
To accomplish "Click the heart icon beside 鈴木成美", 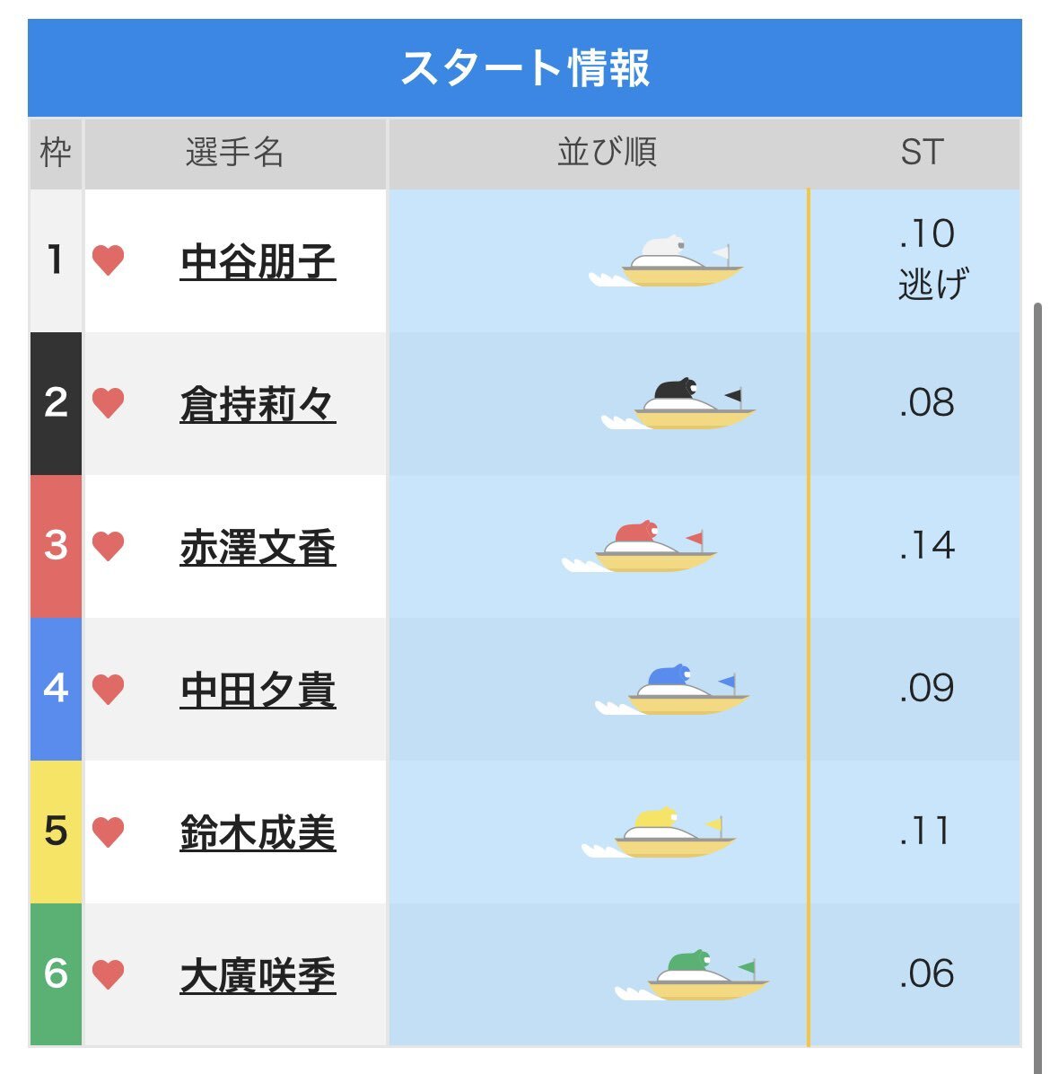I will (109, 832).
